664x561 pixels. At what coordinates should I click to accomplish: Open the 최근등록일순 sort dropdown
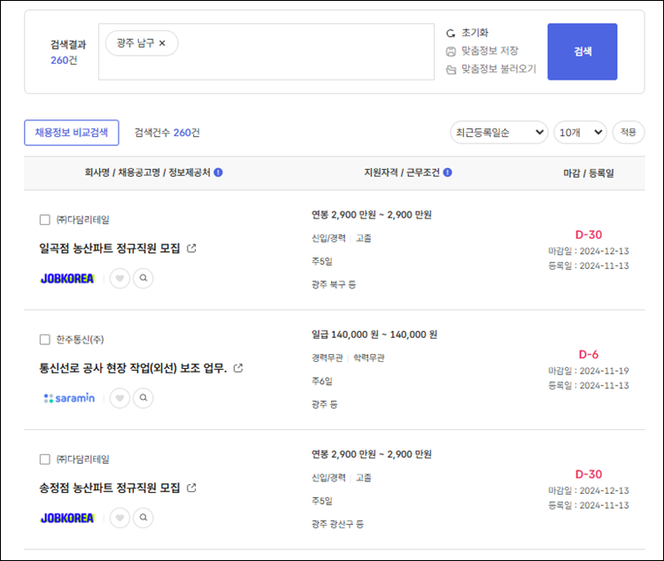(x=498, y=133)
